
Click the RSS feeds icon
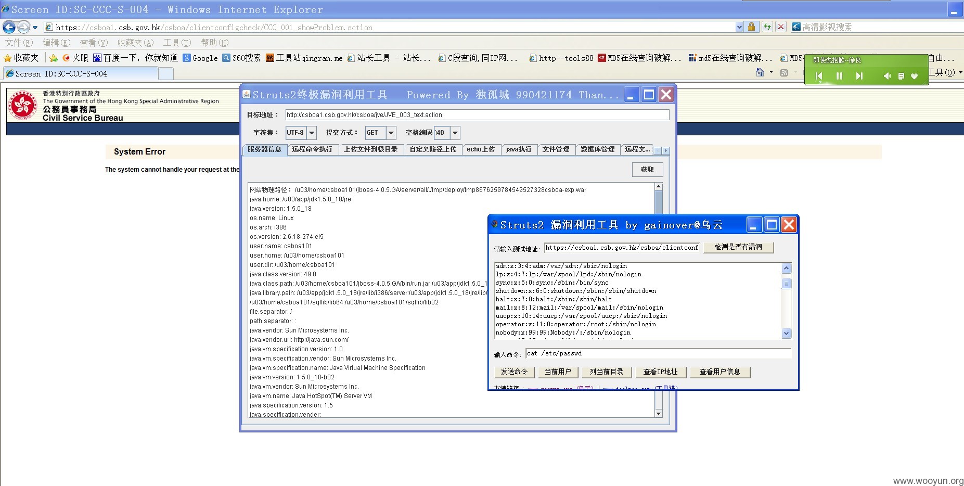point(784,72)
